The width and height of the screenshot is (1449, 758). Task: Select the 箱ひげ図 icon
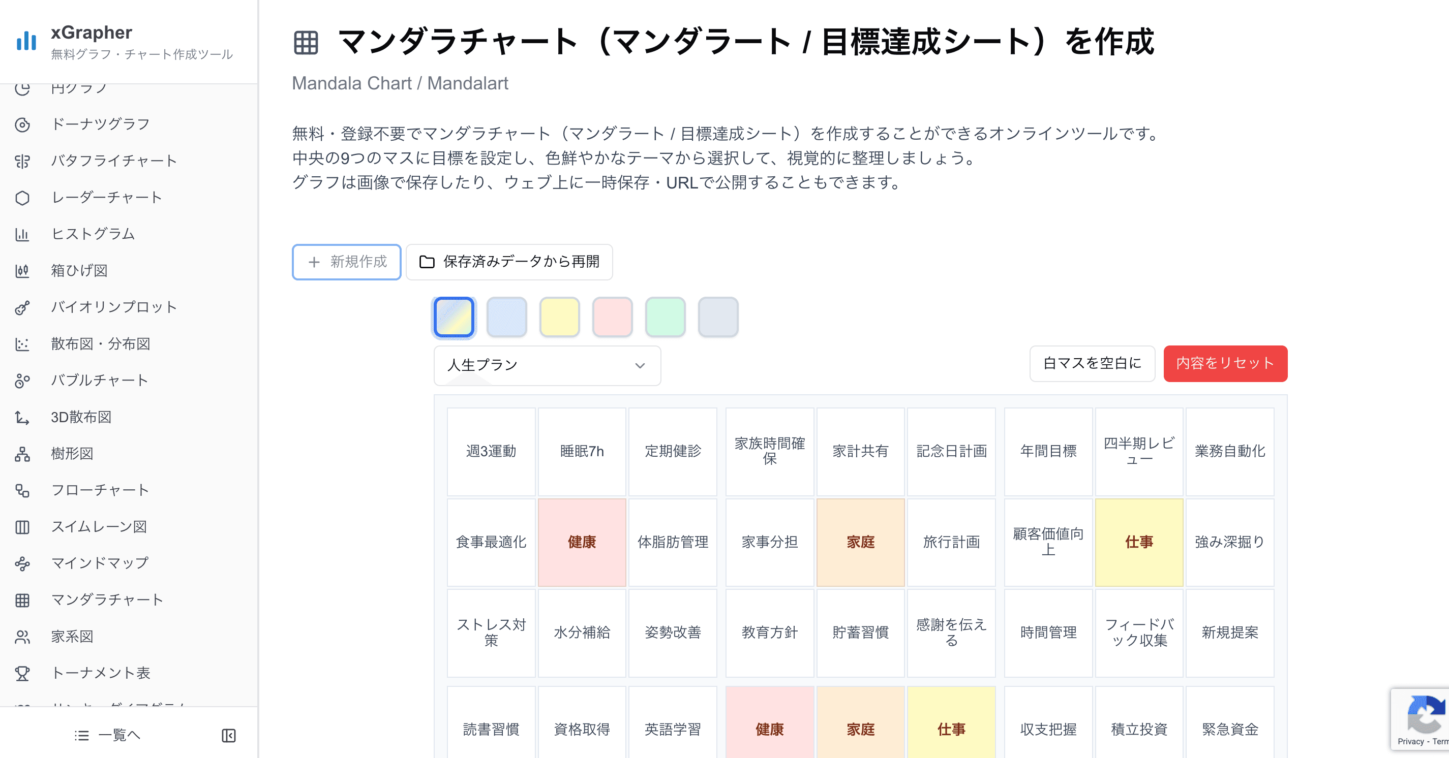click(22, 271)
